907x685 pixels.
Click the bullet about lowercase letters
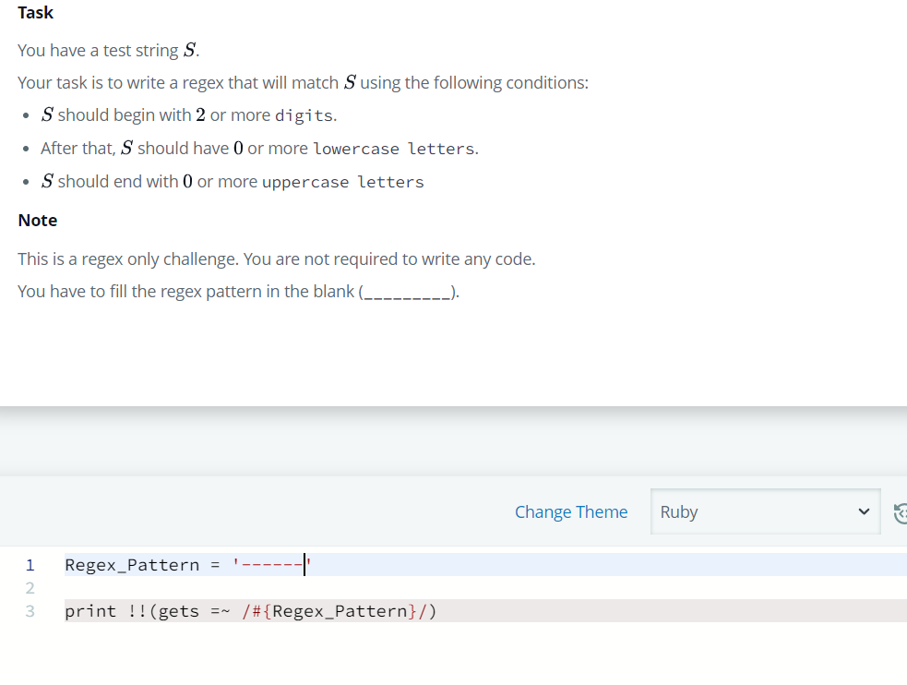click(x=258, y=148)
